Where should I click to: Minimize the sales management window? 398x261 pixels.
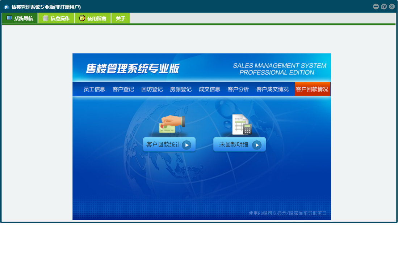[376, 6]
